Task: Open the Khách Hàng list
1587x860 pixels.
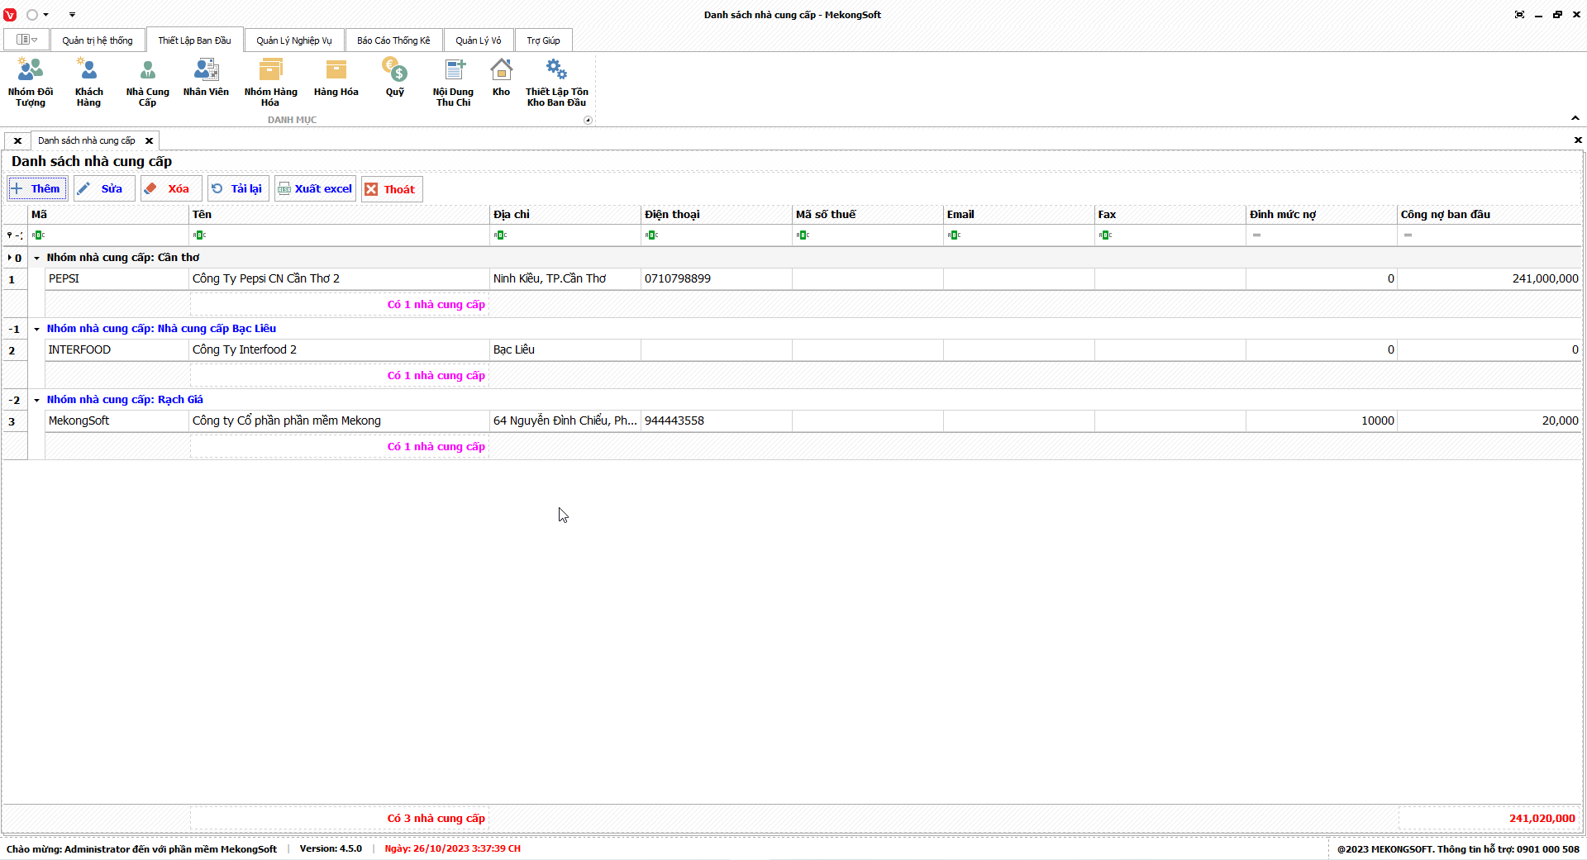Action: tap(88, 82)
